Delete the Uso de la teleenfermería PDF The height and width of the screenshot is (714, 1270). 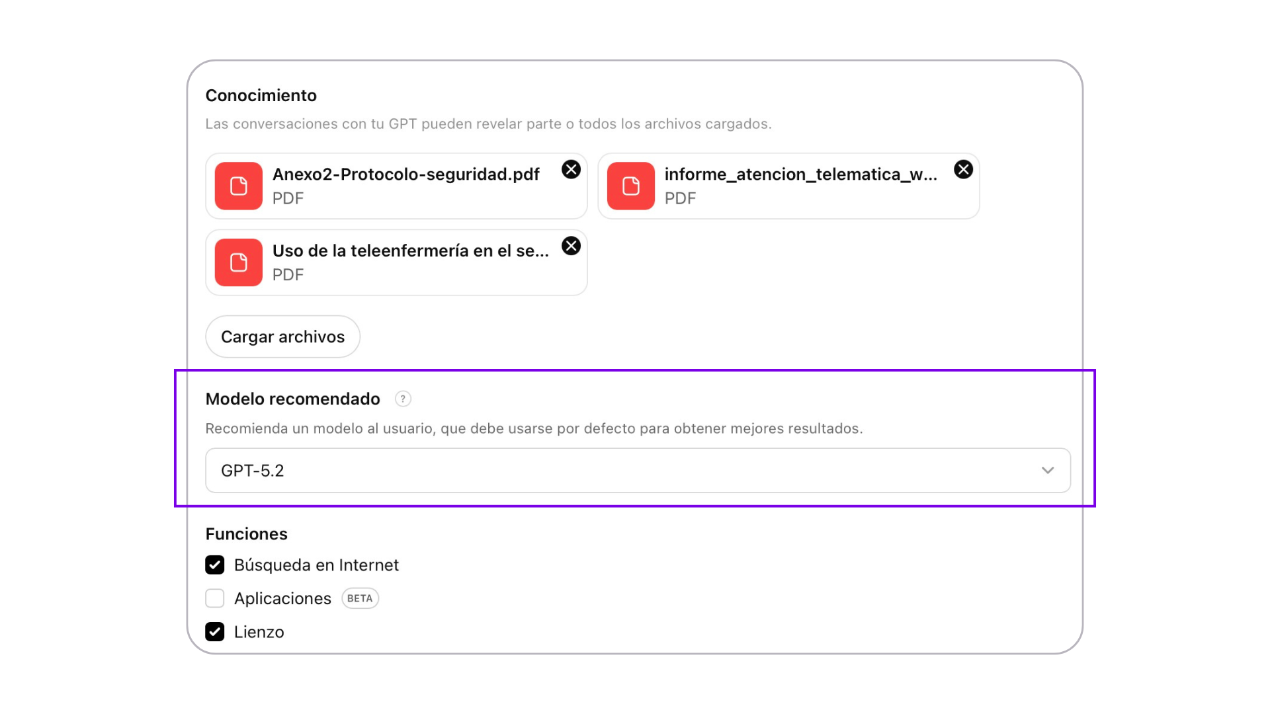571,246
